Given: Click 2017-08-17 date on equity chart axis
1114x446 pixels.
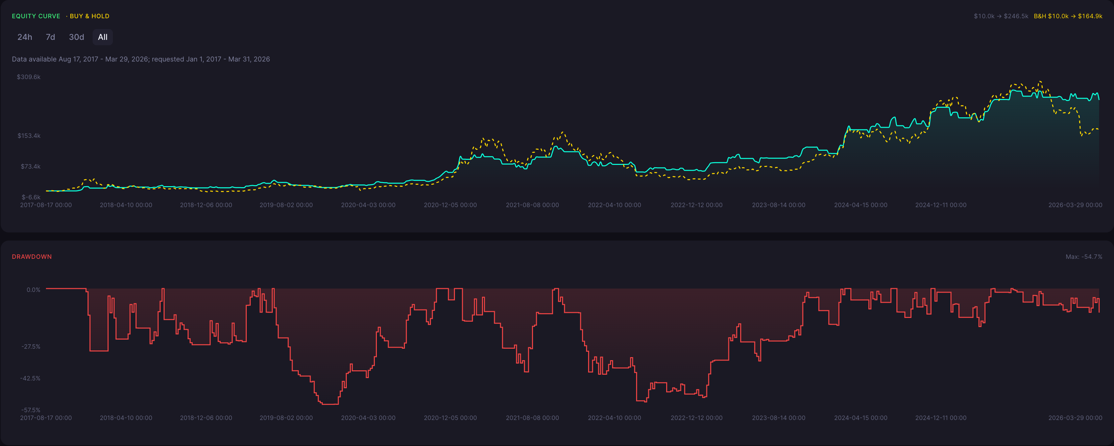Looking at the screenshot, I should [46, 205].
